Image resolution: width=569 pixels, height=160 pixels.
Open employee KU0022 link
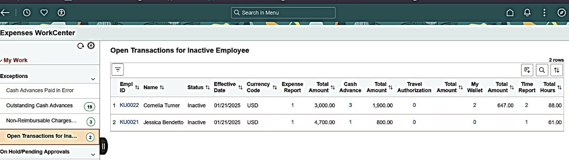129,105
